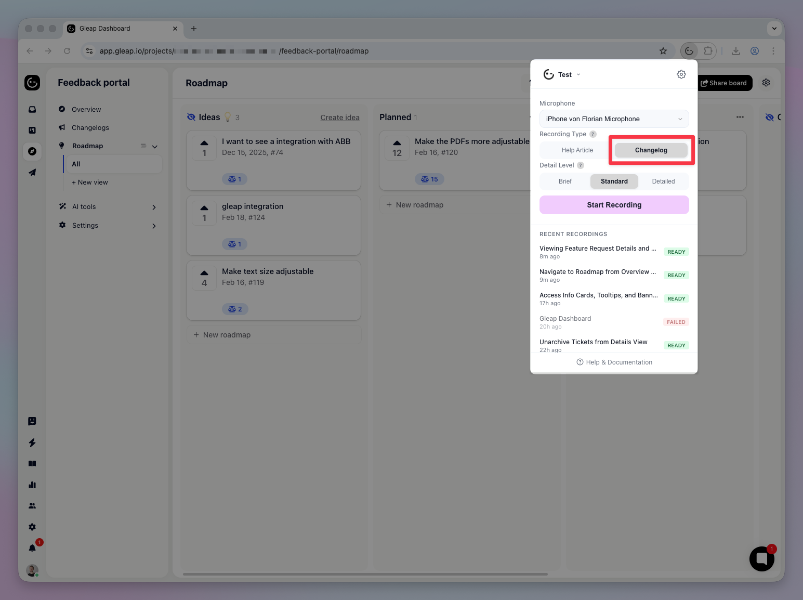
Task: Set detail level to Detailed
Action: pos(663,181)
